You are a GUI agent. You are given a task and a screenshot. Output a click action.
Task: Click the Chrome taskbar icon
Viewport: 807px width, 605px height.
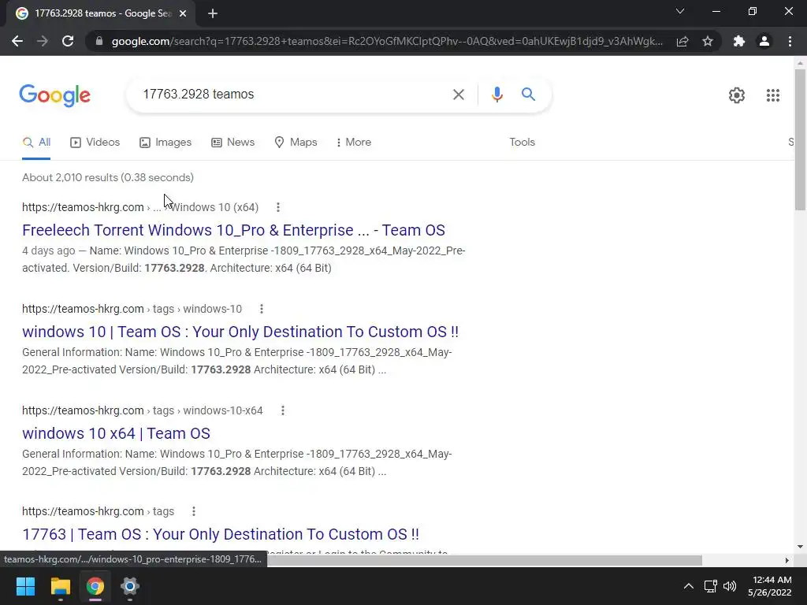click(95, 586)
